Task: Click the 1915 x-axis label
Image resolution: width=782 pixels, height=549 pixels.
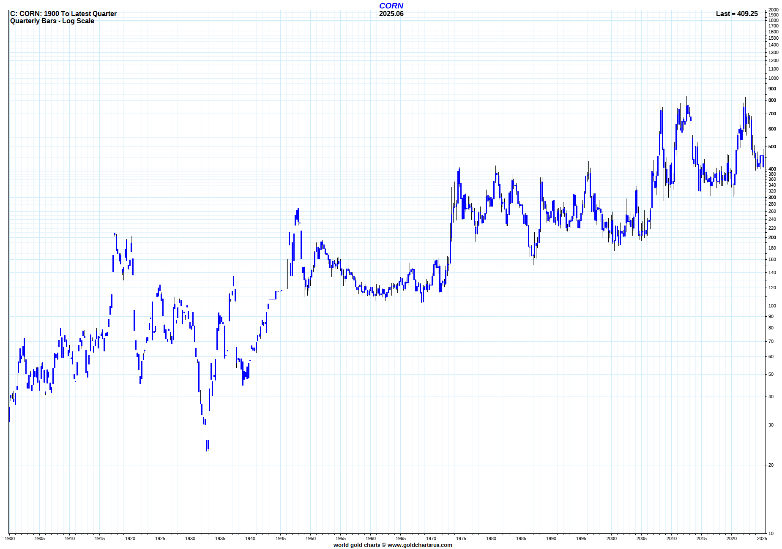Action: point(100,538)
